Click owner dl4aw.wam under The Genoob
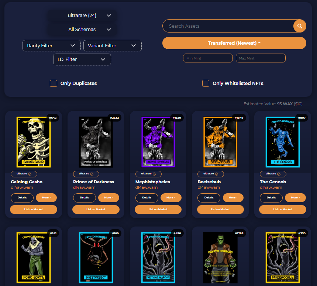Screen dimensions: 317x286 click(x=271, y=187)
